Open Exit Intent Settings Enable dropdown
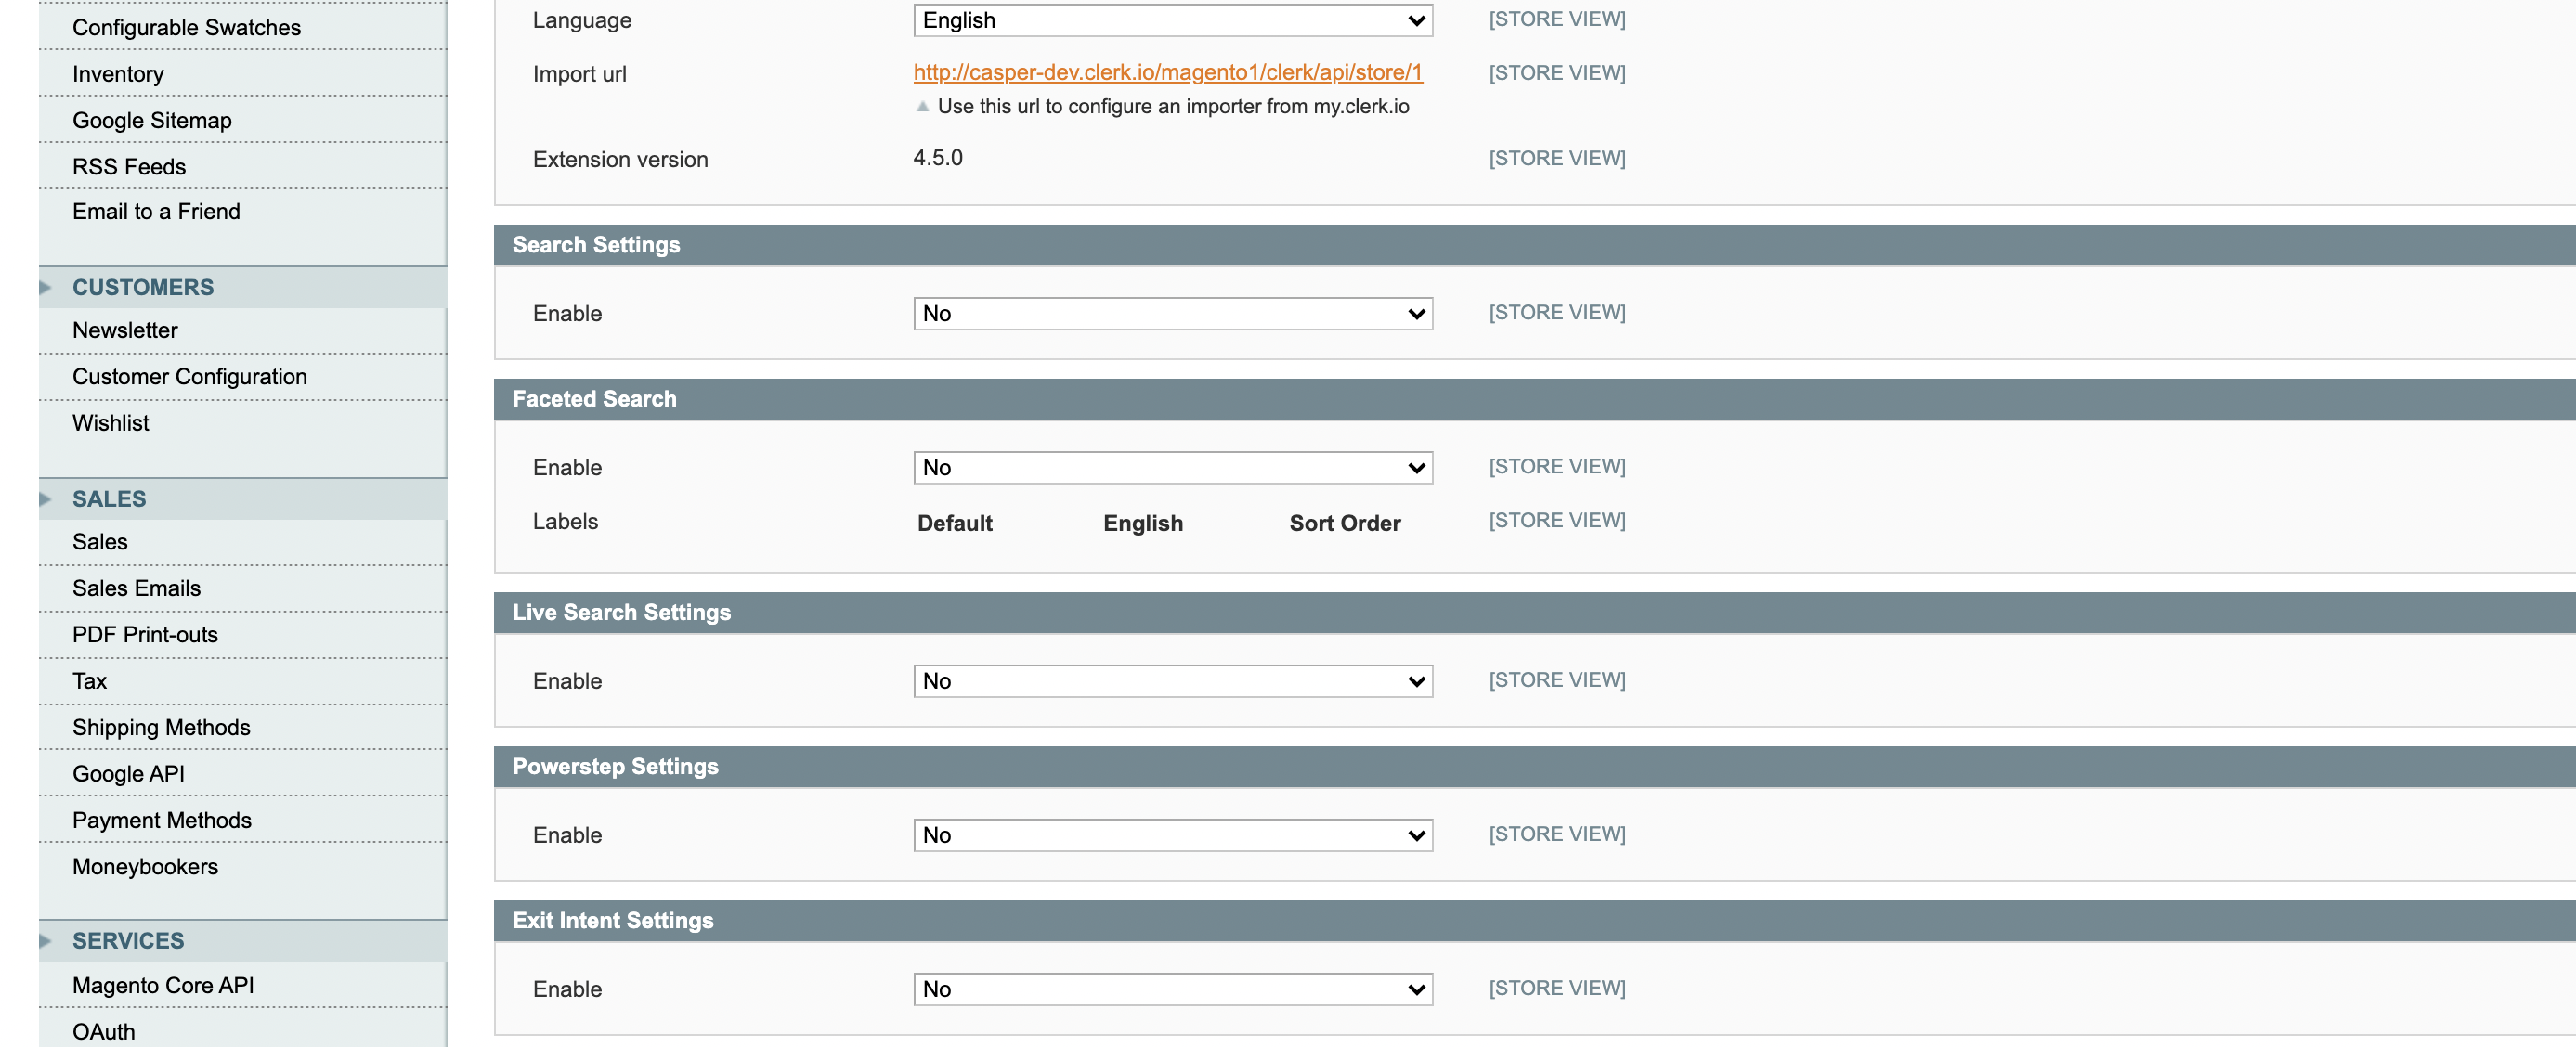The height and width of the screenshot is (1047, 2576). 1172,989
